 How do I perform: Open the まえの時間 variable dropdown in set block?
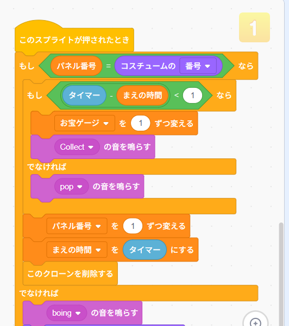[77, 250]
